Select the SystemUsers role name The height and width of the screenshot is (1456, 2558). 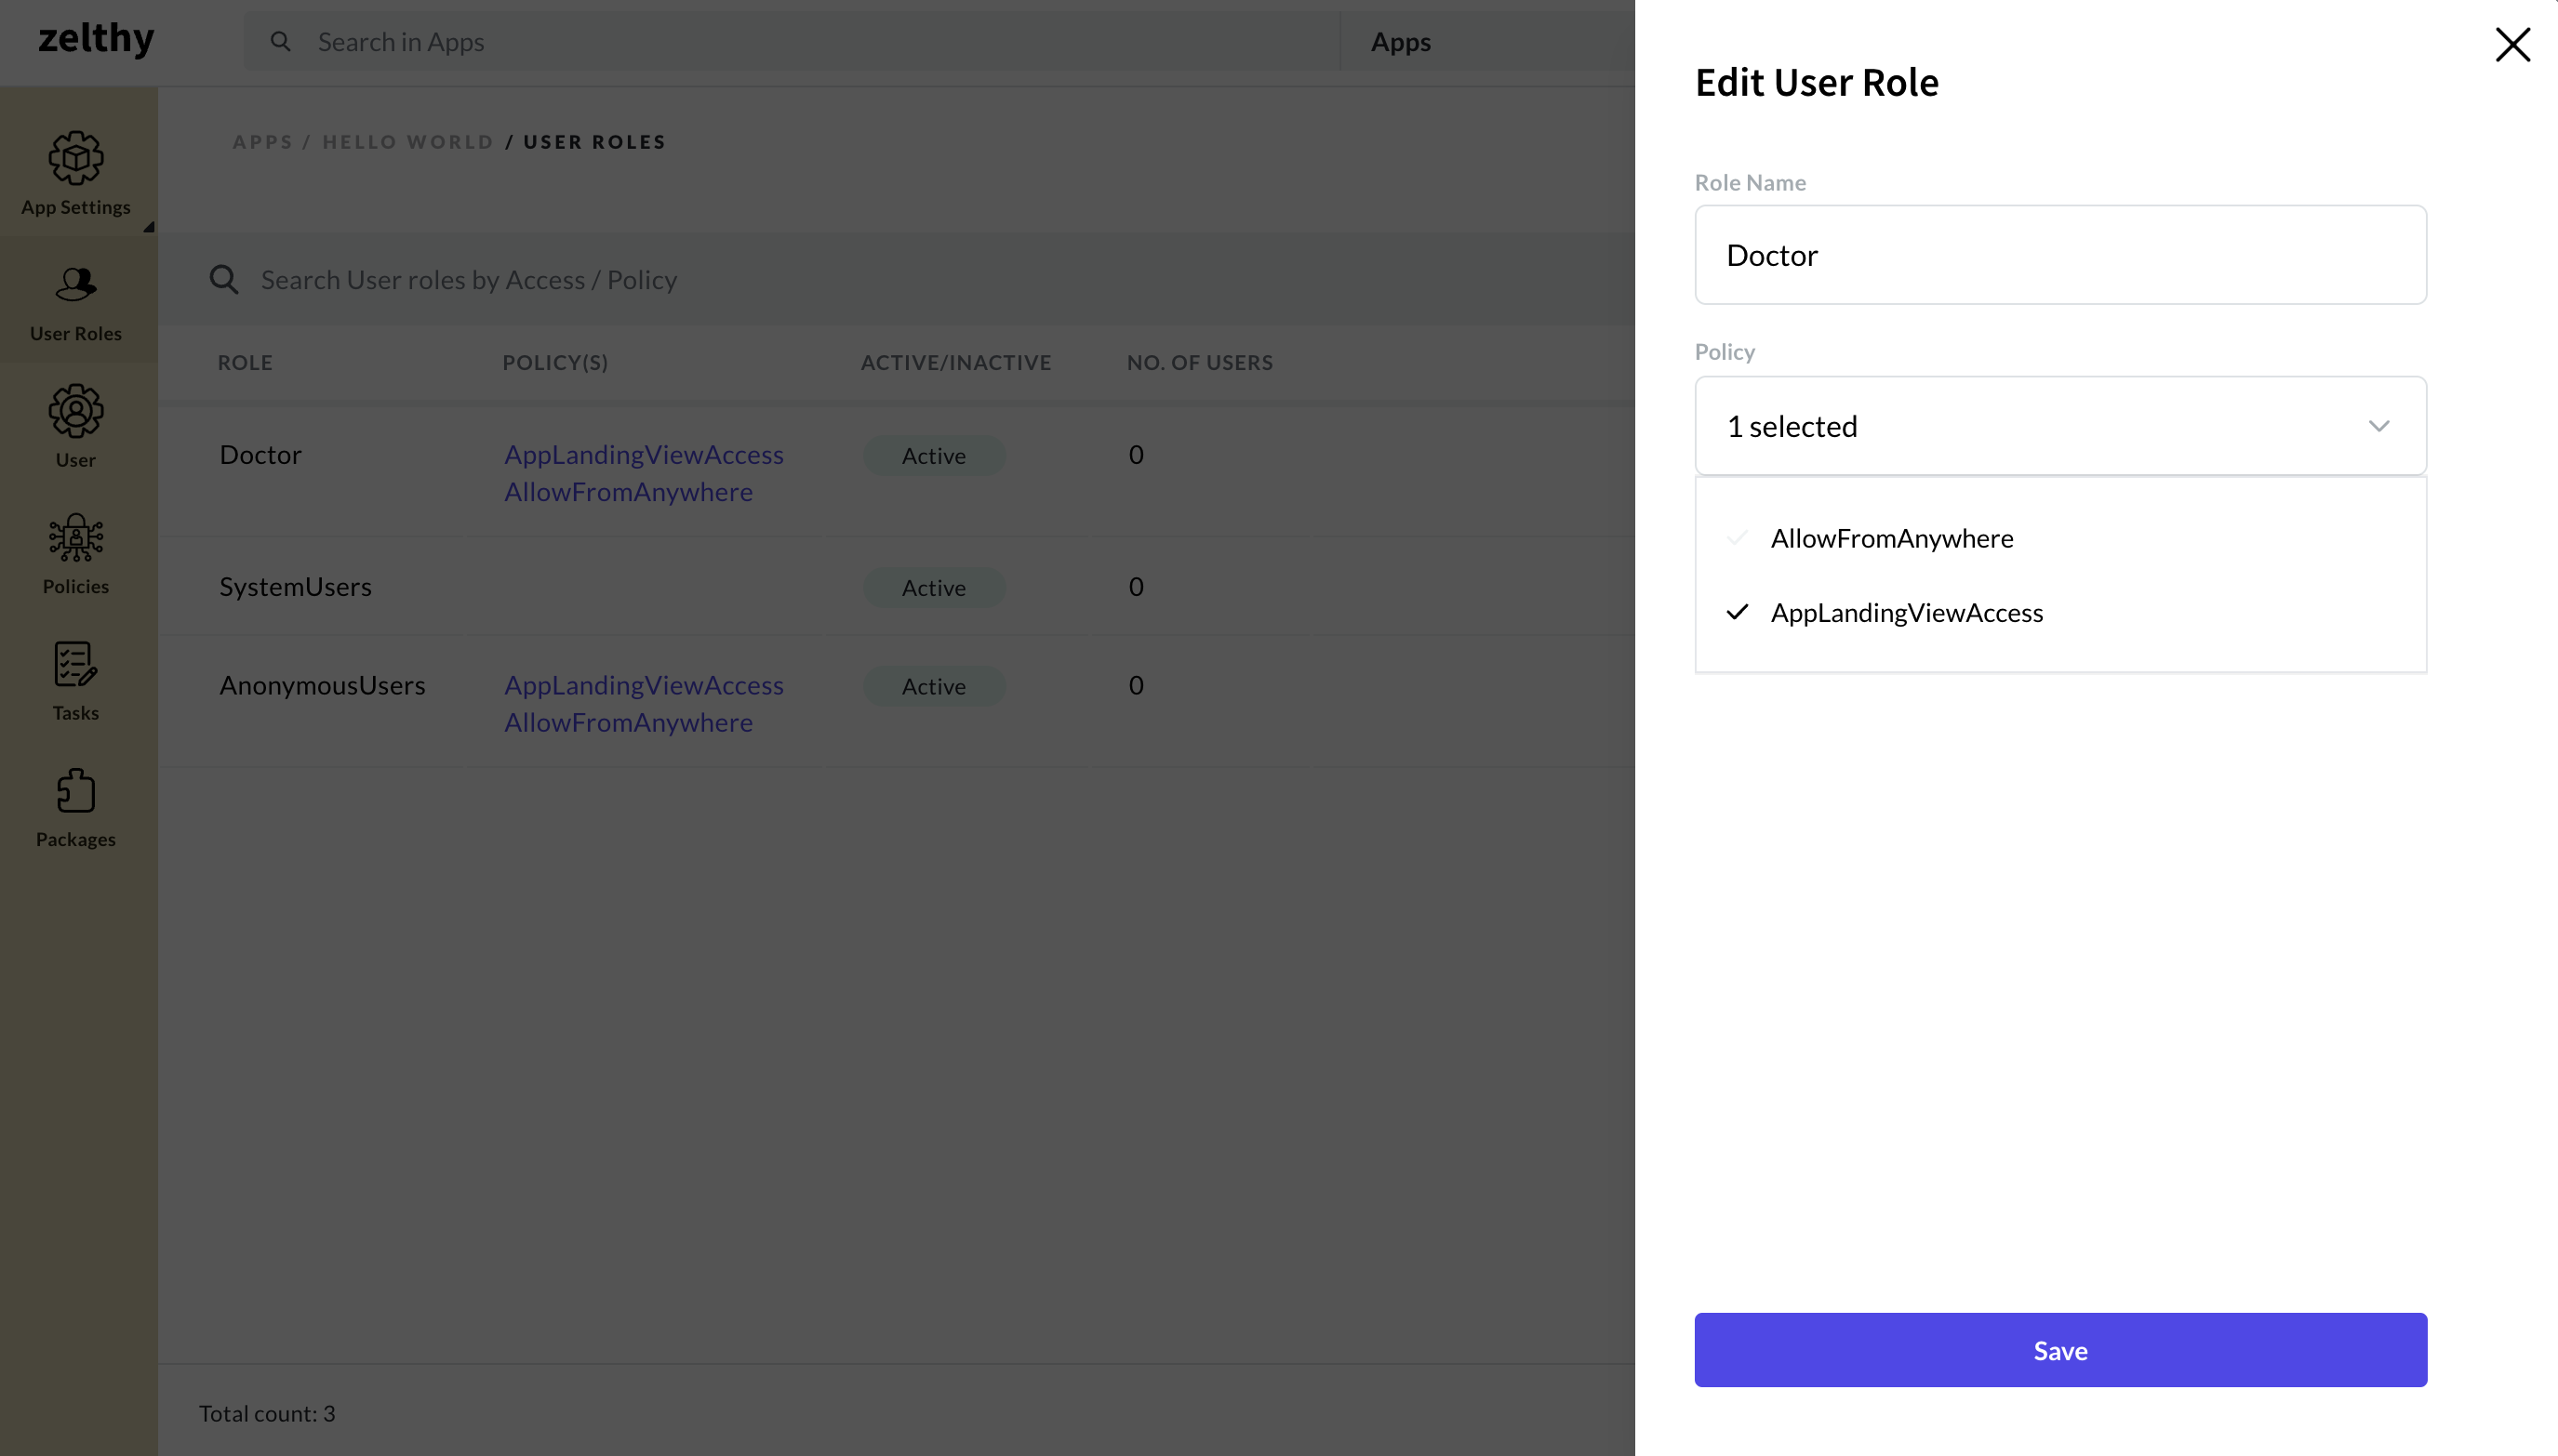[295, 586]
